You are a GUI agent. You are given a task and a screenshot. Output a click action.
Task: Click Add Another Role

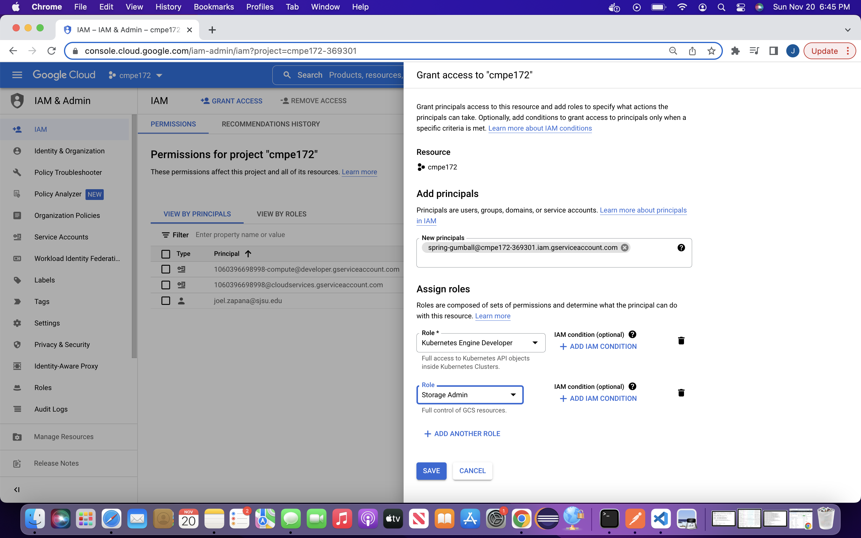(462, 434)
